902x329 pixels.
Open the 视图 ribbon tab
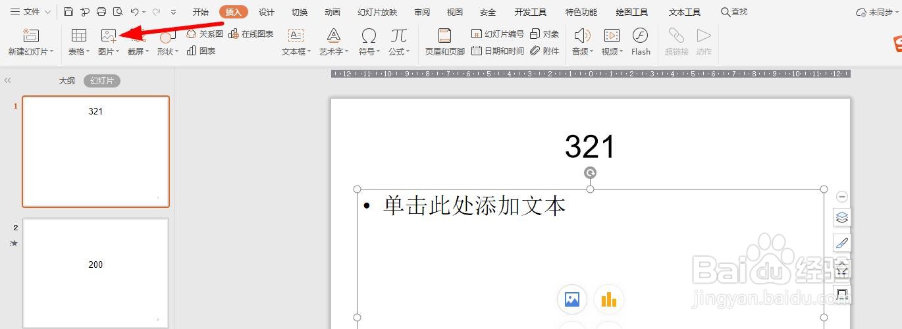455,12
